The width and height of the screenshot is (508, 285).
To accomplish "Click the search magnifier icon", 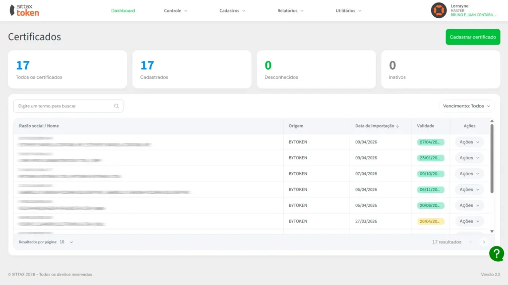I will pos(116,106).
